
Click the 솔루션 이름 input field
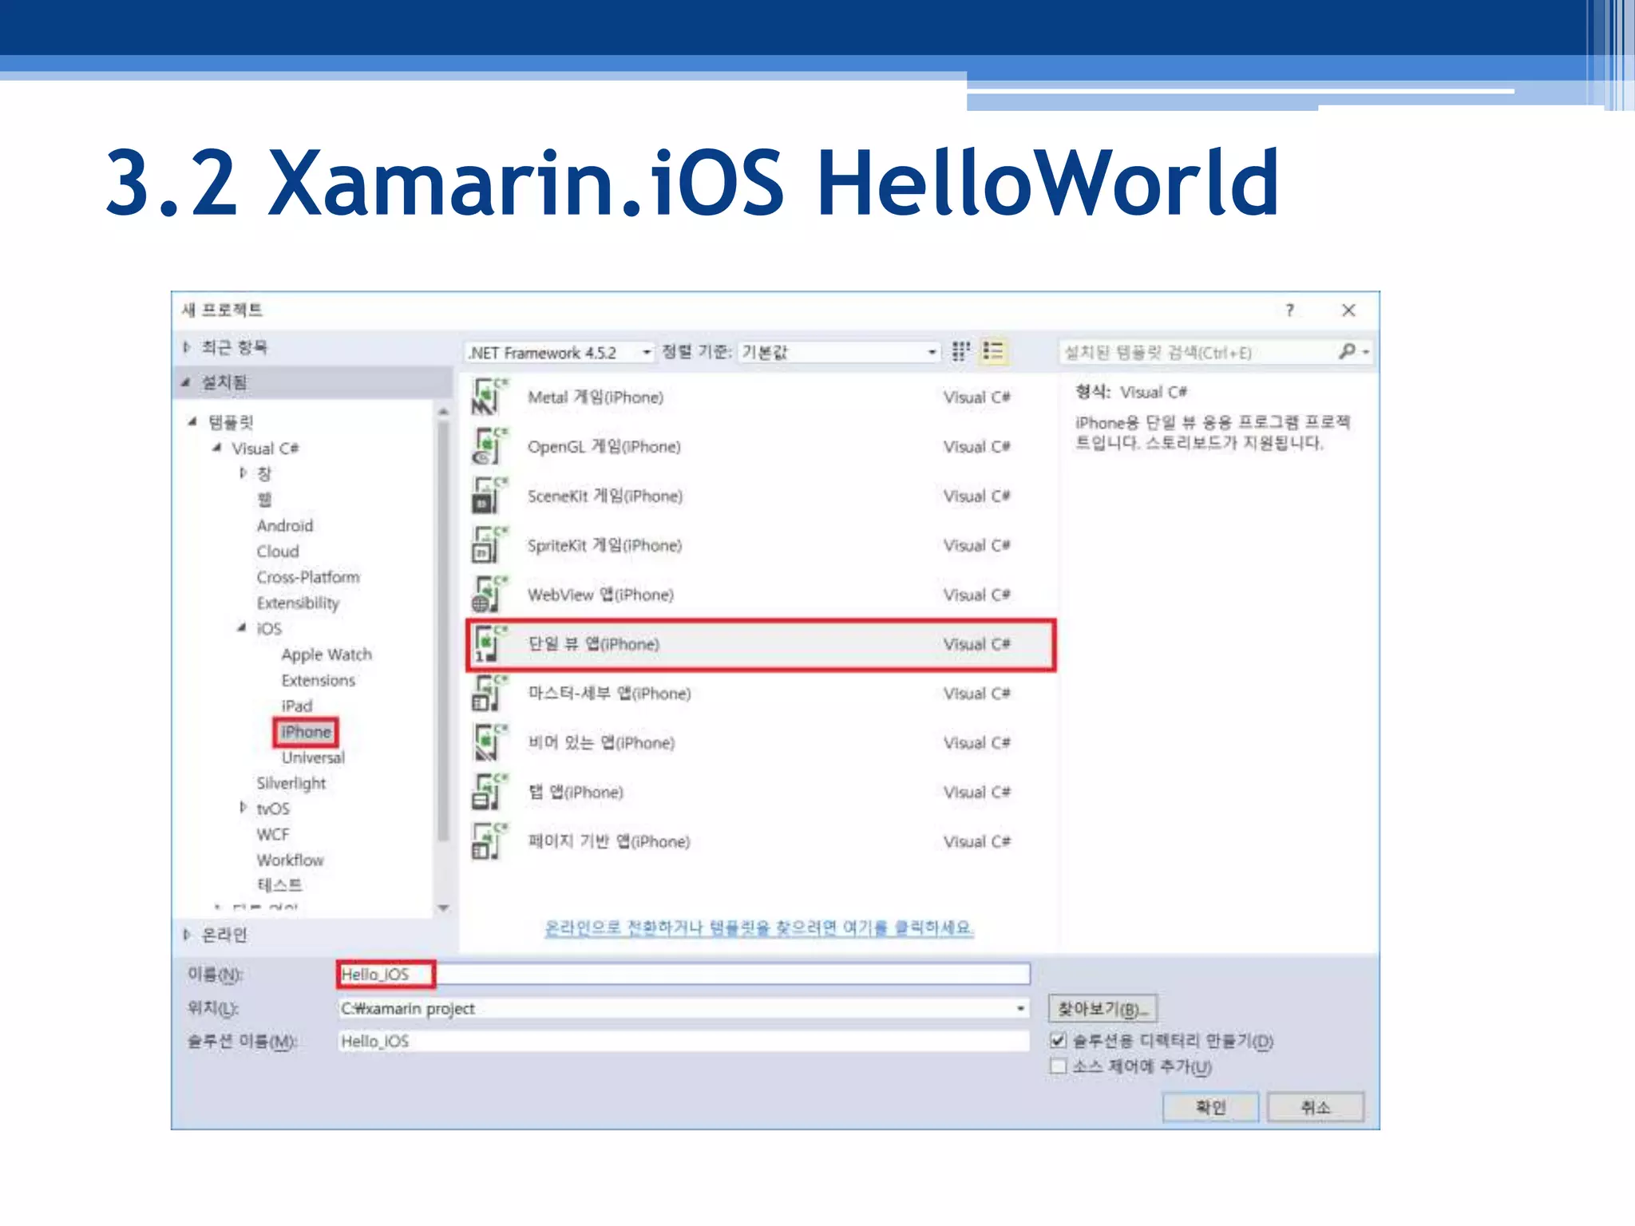click(683, 1041)
